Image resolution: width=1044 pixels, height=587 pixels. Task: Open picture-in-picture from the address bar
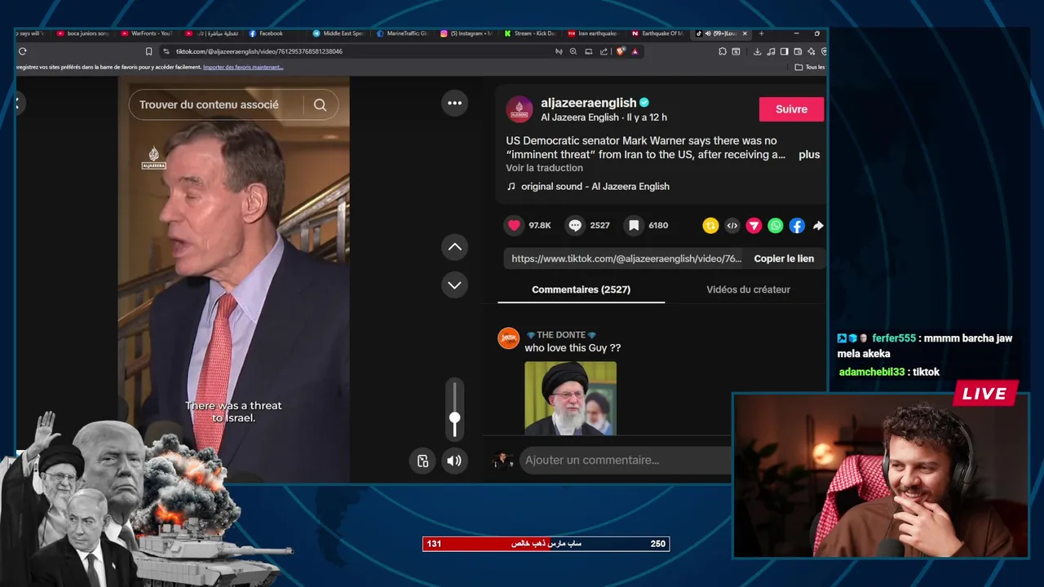click(x=588, y=51)
